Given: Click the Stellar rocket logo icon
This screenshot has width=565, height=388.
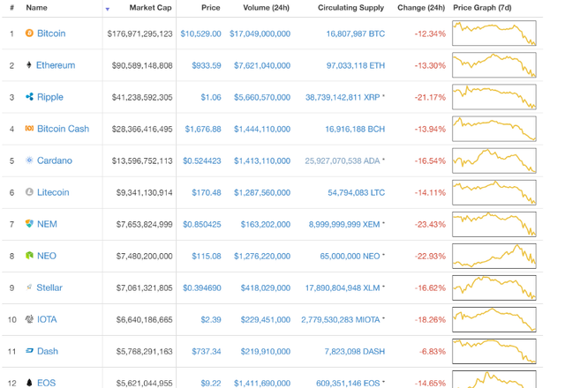Looking at the screenshot, I should [29, 287].
